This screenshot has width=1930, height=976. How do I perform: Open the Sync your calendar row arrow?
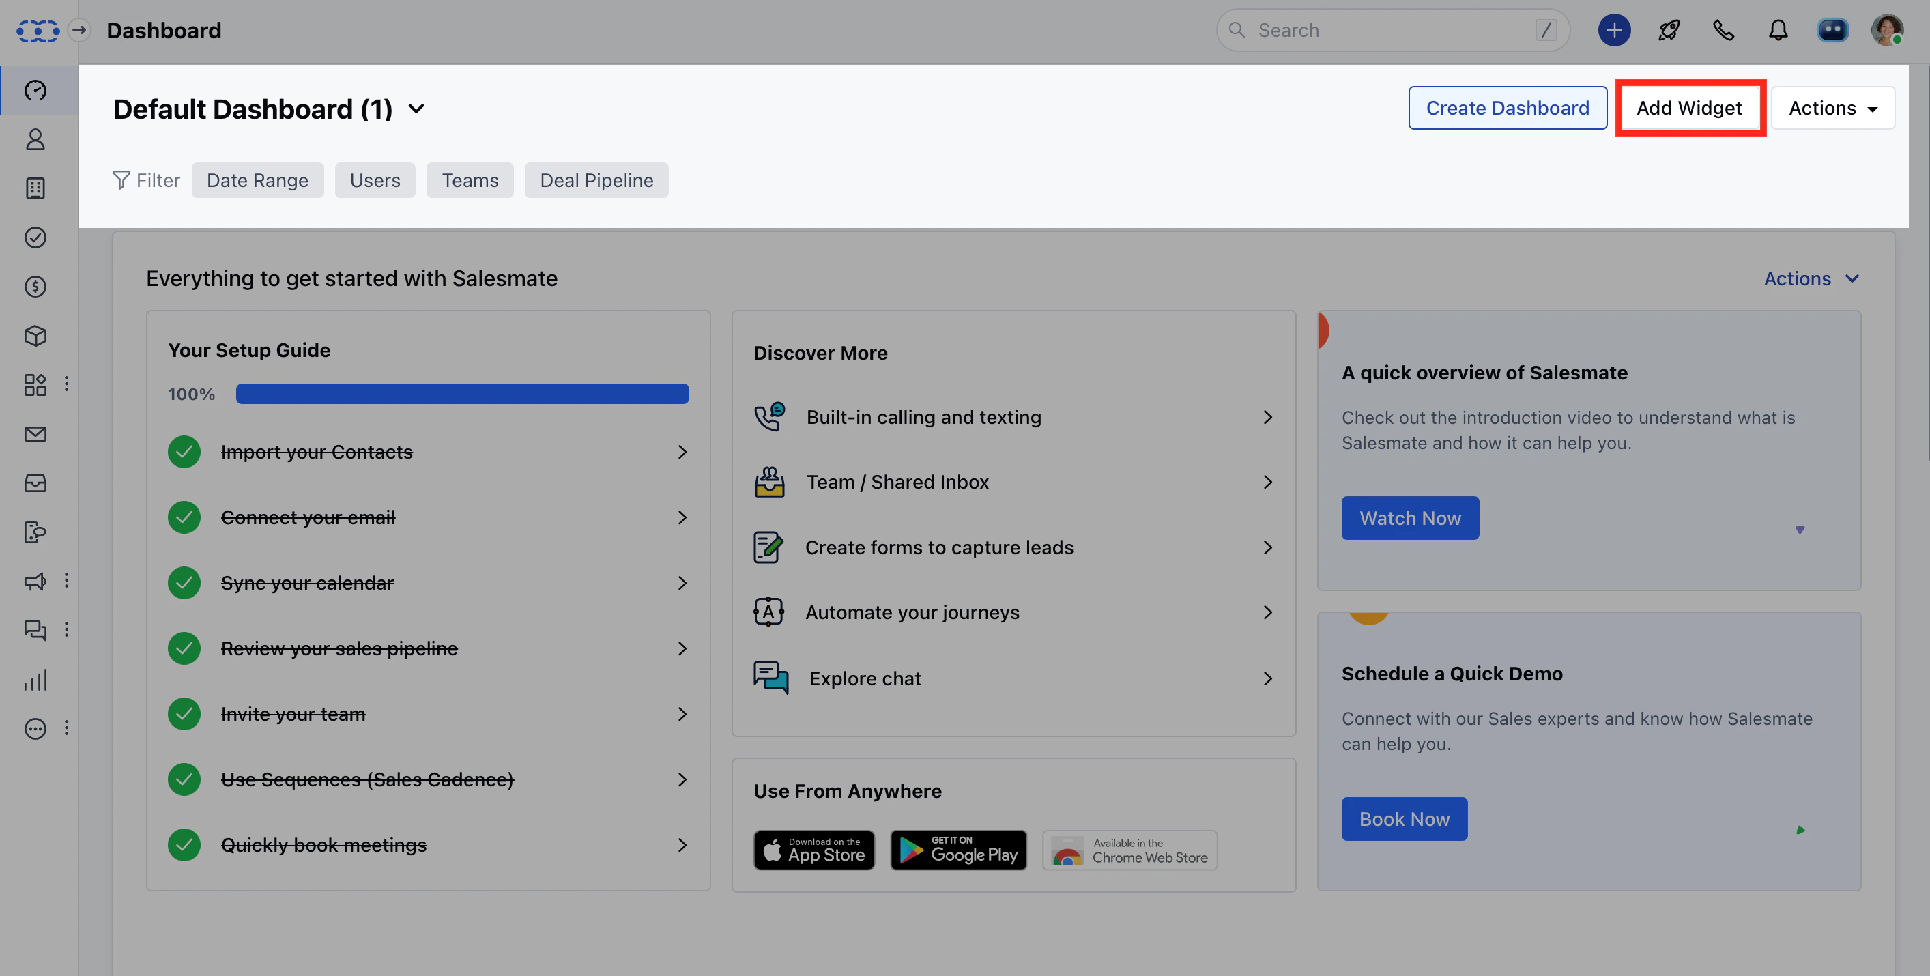pyautogui.click(x=682, y=584)
